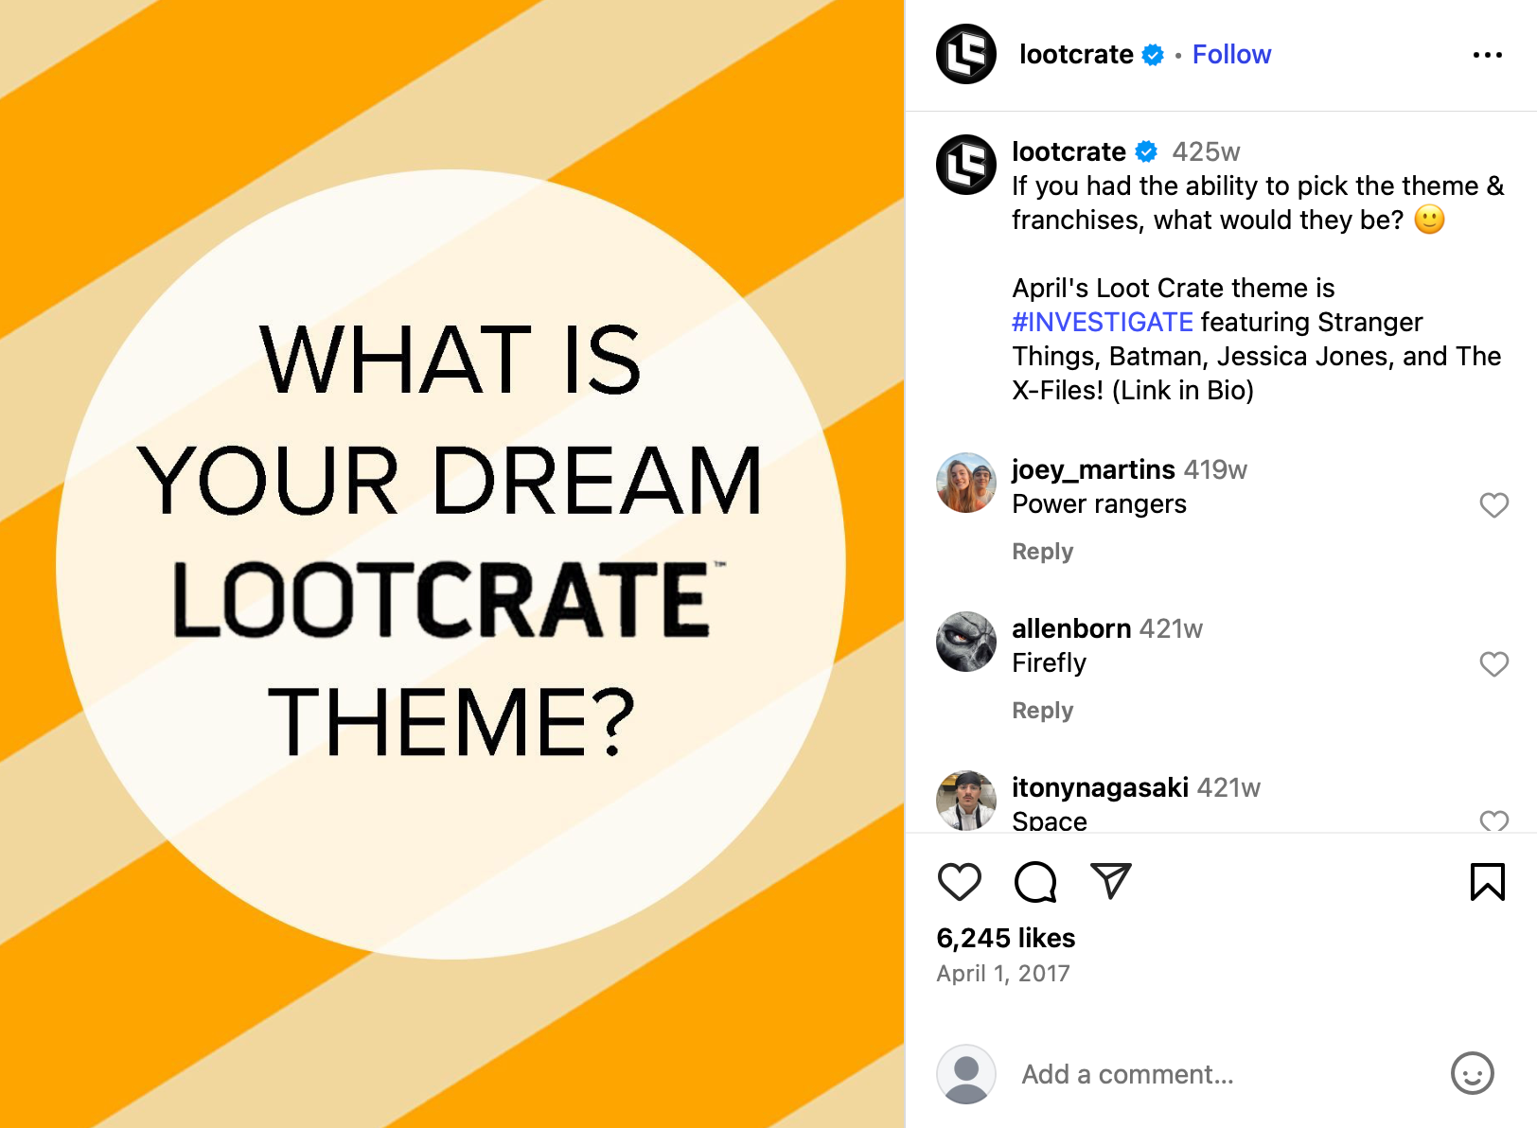The height and width of the screenshot is (1128, 1537).
Task: Click the lootcrate username in the caption
Action: (x=1068, y=151)
